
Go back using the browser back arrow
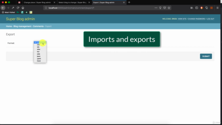pos(3,8)
